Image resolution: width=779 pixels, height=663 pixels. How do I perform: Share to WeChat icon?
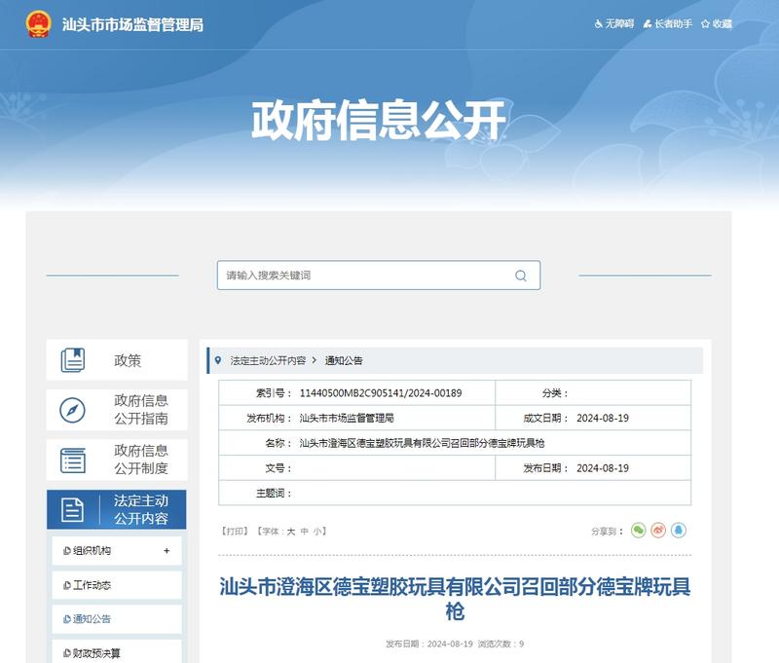pos(639,531)
